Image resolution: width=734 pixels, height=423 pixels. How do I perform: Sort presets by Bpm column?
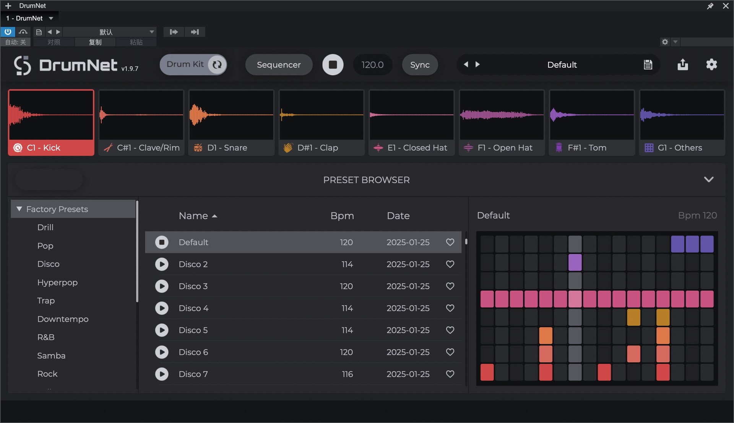(342, 216)
